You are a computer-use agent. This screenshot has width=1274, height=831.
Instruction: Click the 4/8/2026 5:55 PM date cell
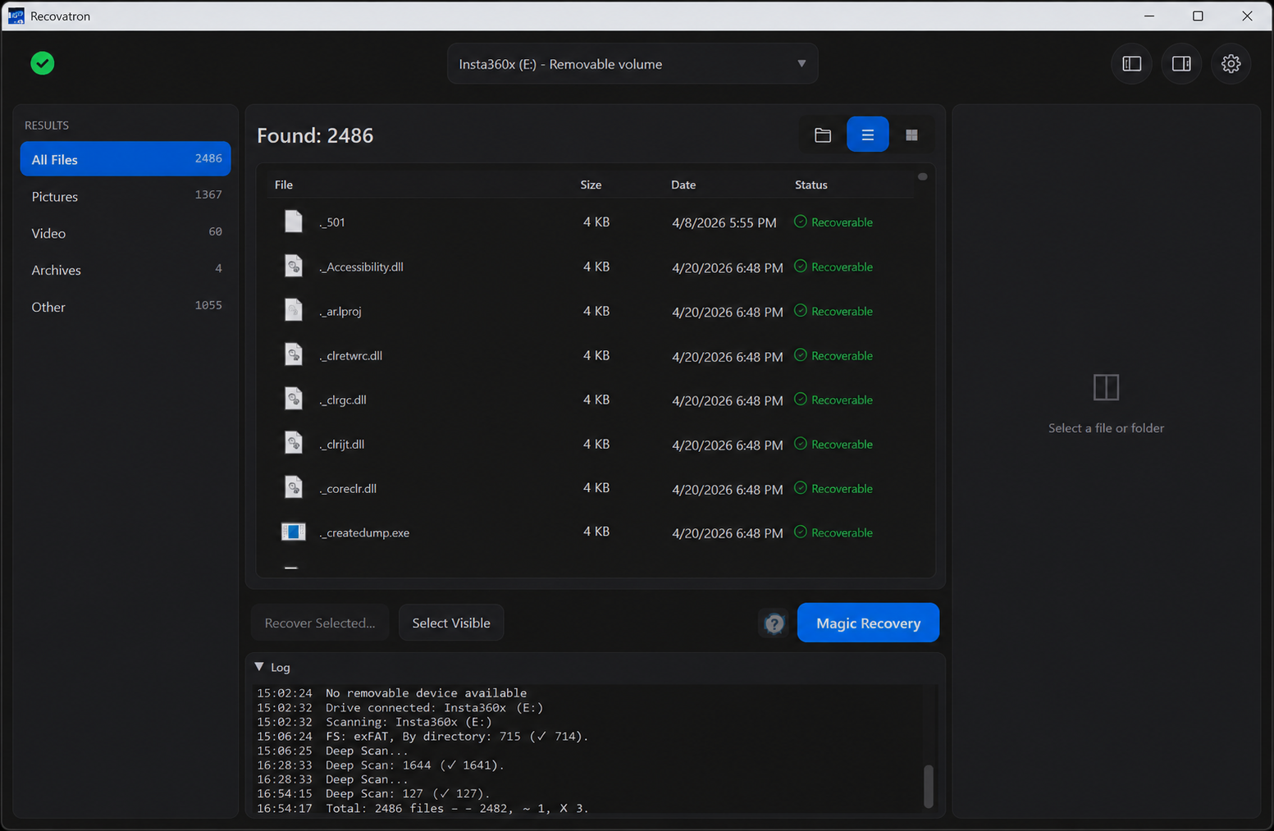724,222
